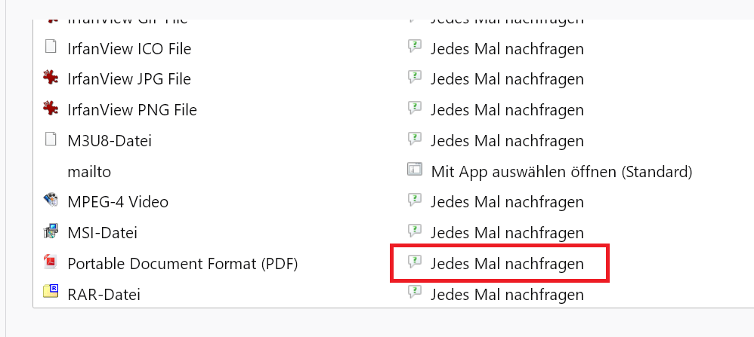Click the ask-bubble icon in the PDF row
The image size is (754, 337).
click(414, 262)
